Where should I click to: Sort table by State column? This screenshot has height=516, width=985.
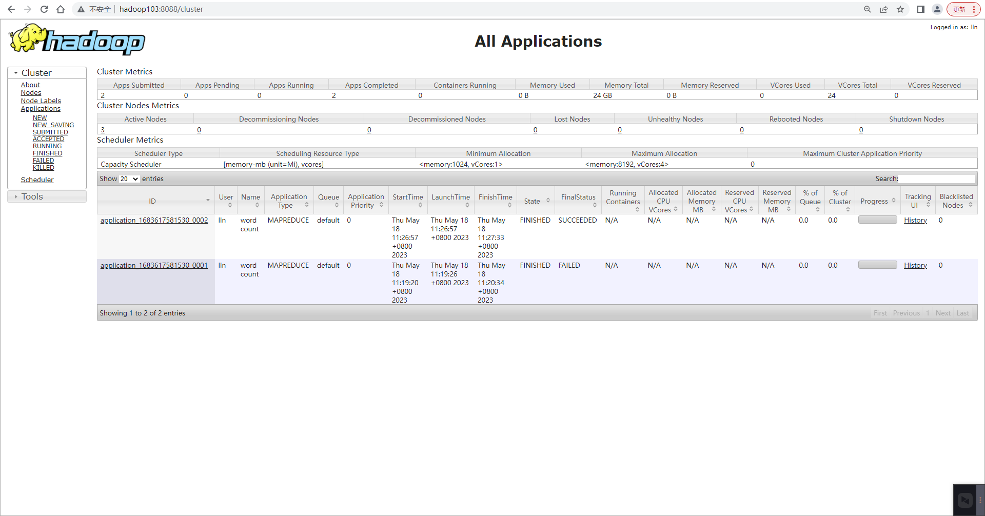536,201
